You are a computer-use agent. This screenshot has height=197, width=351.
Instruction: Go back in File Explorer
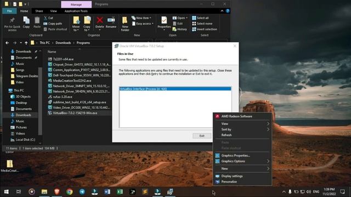click(7, 43)
